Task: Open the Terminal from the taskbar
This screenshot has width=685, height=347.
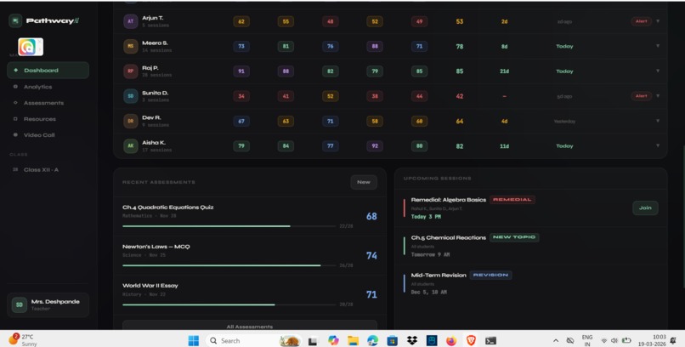Action: tap(490, 340)
